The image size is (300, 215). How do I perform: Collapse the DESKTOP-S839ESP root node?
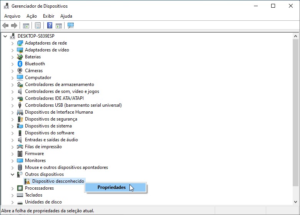(5, 36)
